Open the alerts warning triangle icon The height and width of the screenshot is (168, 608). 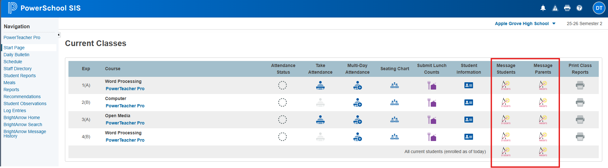point(555,8)
